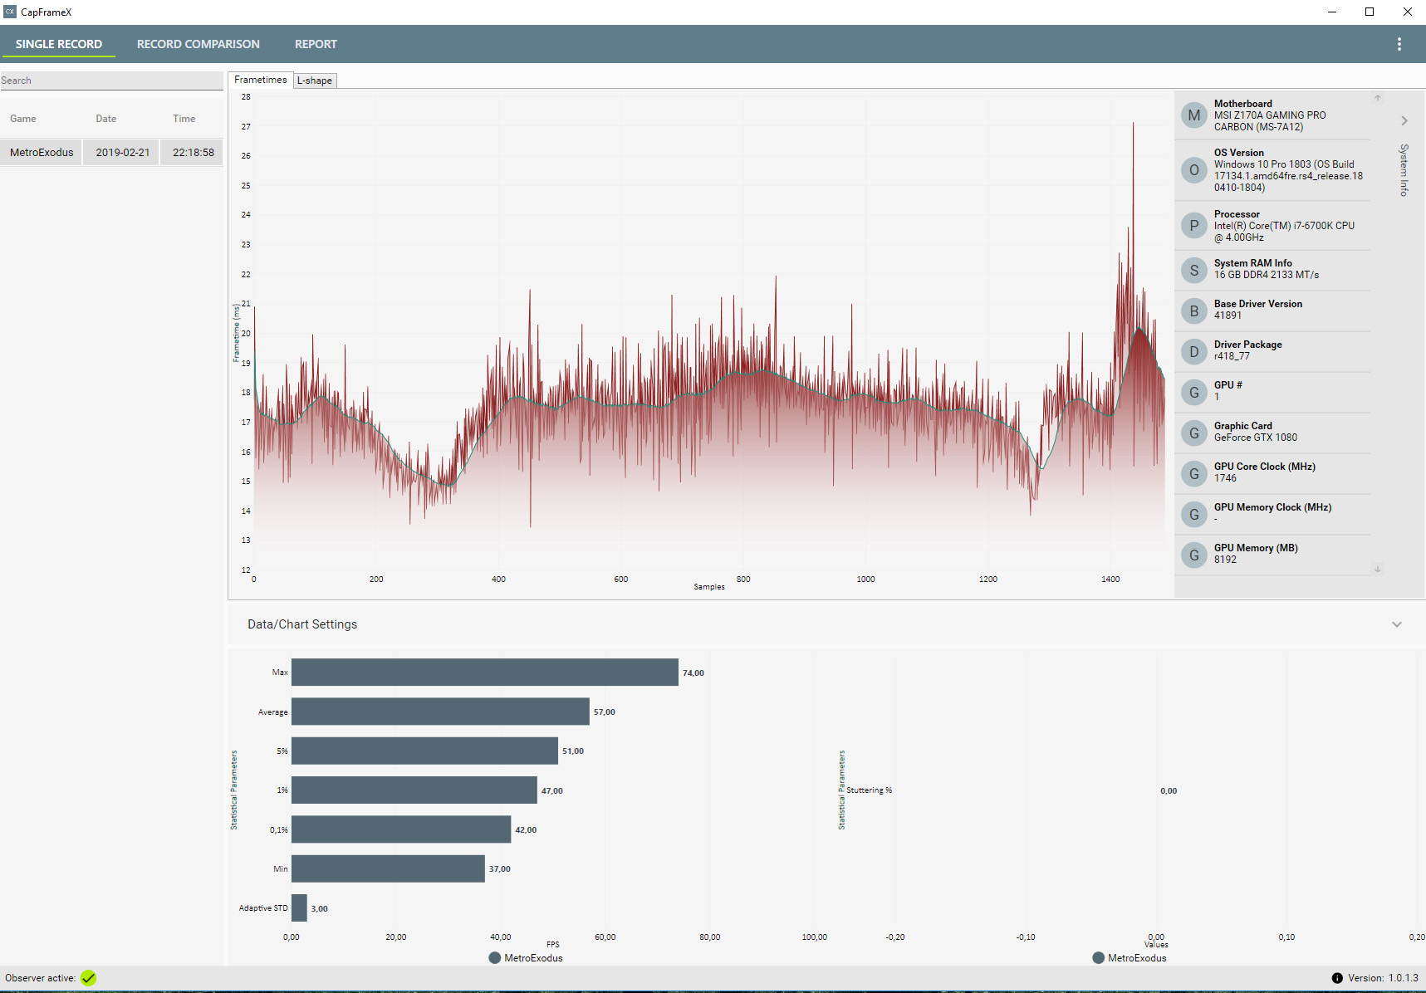The image size is (1426, 993).
Task: Click the 2019-02-21 date cell
Action: (x=122, y=153)
